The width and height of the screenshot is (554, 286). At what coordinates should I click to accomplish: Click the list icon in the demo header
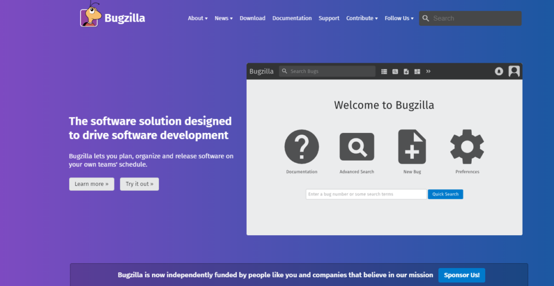click(384, 71)
